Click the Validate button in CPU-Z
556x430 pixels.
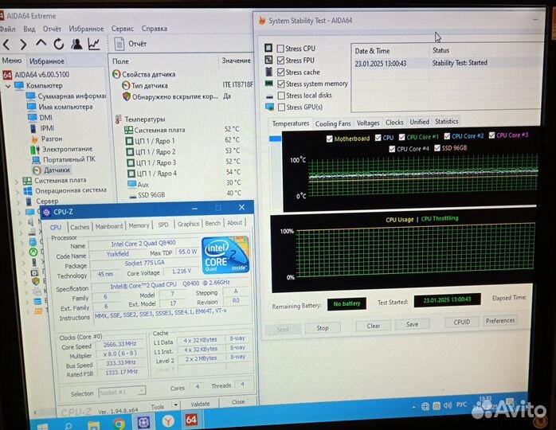click(201, 404)
